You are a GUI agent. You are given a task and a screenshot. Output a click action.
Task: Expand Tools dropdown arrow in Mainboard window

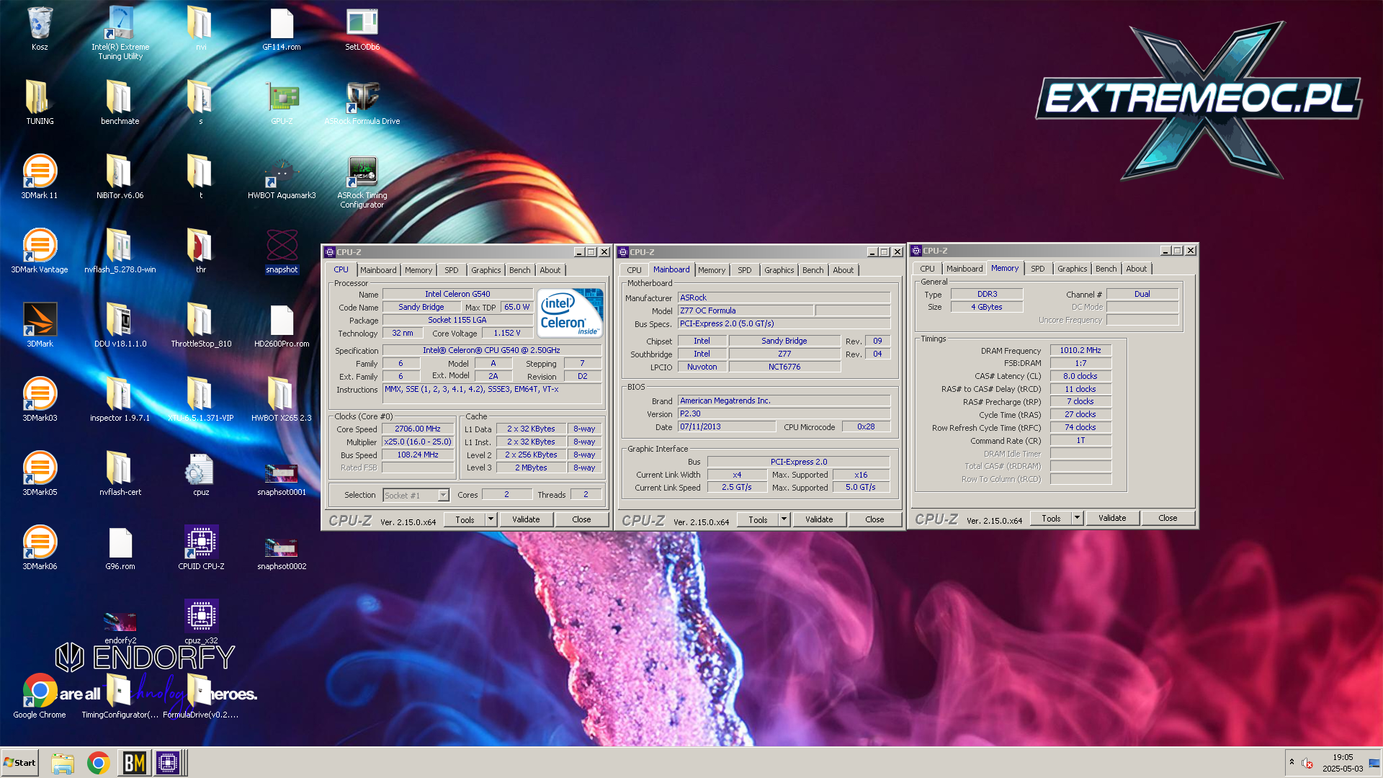pyautogui.click(x=784, y=519)
